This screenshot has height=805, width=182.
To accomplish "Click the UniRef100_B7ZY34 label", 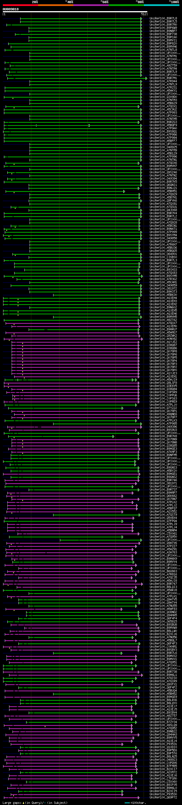I will point(163,722).
